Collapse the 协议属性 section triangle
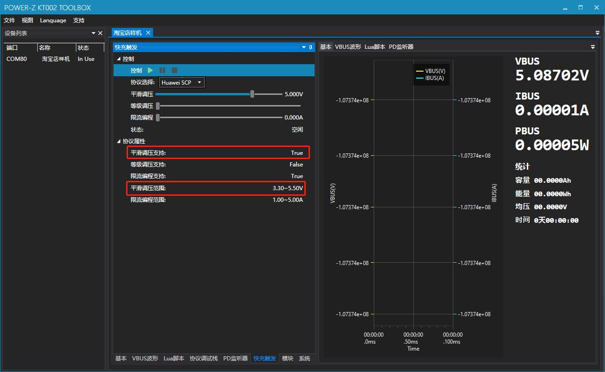The height and width of the screenshot is (372, 605). click(118, 141)
